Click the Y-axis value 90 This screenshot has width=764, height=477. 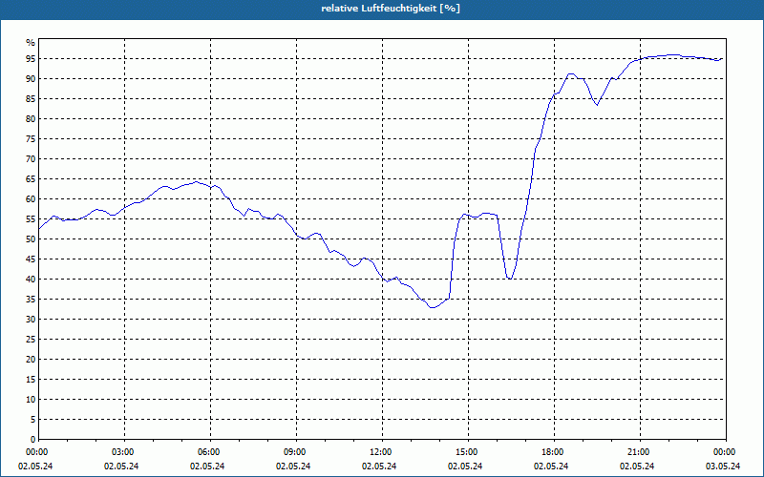coord(31,79)
